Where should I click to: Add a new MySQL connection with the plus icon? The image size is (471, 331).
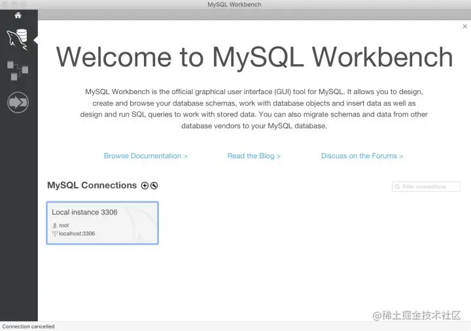click(145, 186)
